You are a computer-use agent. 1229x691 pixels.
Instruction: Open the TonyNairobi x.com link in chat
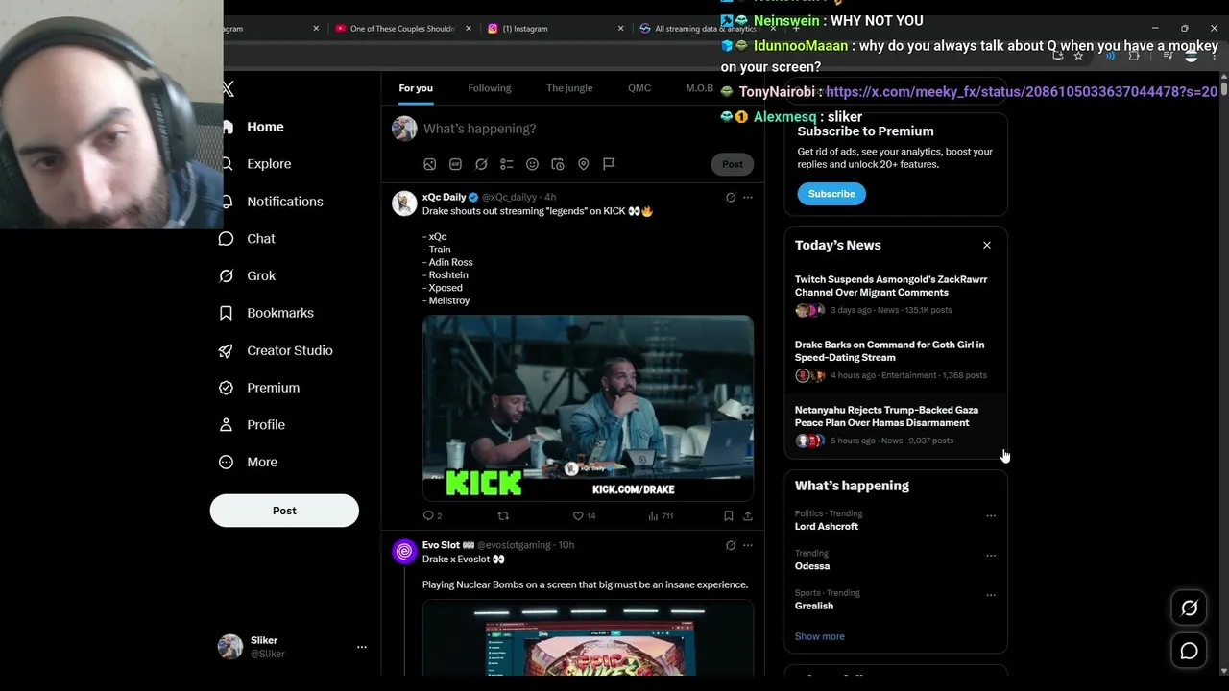pos(1022,92)
